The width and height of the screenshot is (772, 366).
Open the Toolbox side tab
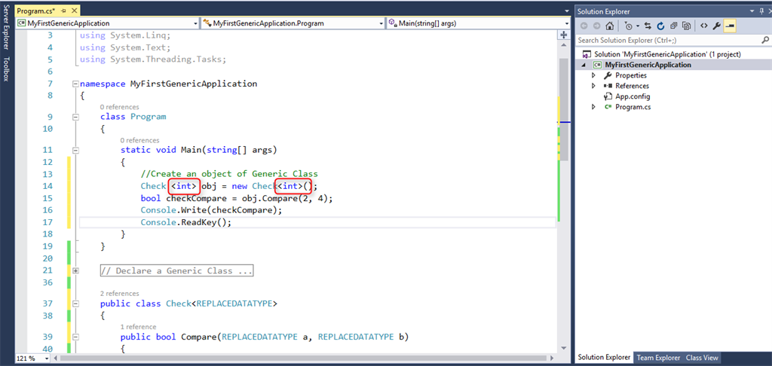[6, 69]
